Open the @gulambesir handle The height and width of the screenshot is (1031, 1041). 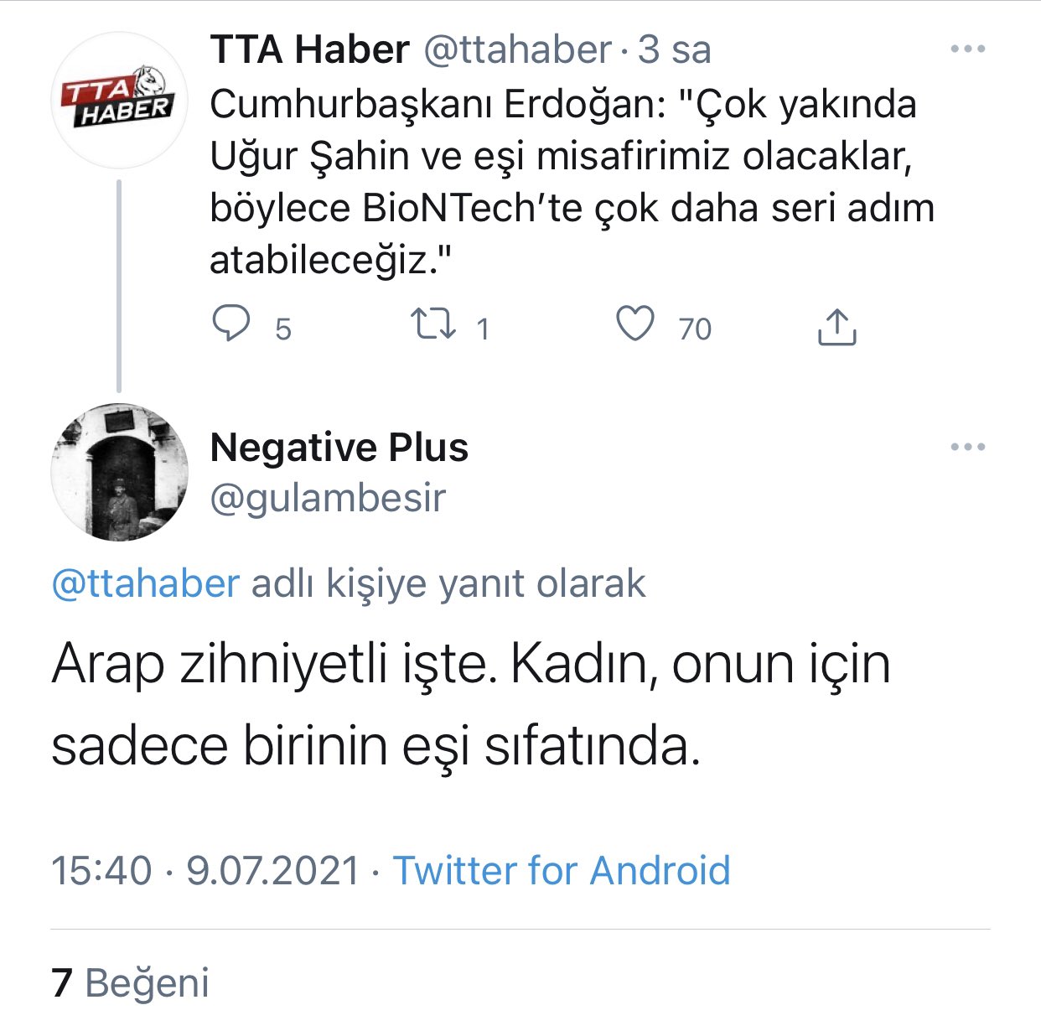coord(328,498)
